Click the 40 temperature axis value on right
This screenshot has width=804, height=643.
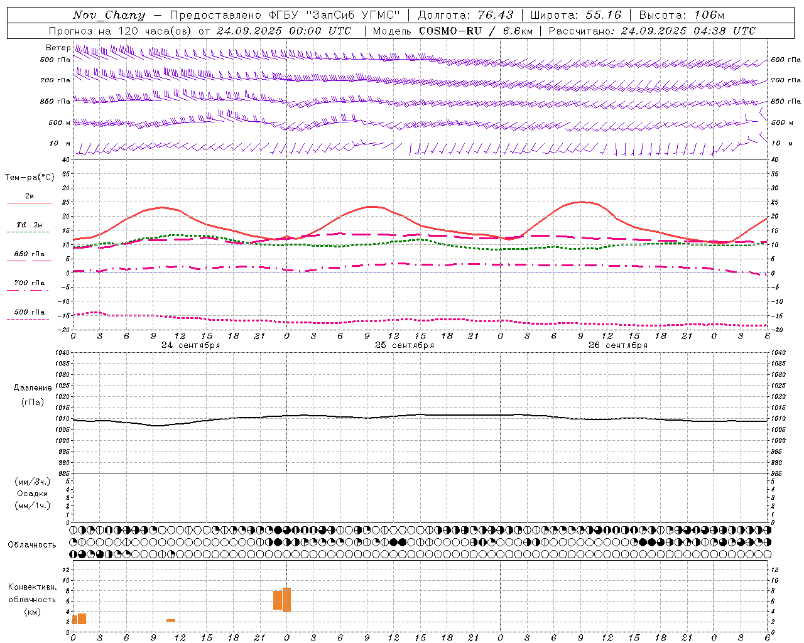coord(775,159)
